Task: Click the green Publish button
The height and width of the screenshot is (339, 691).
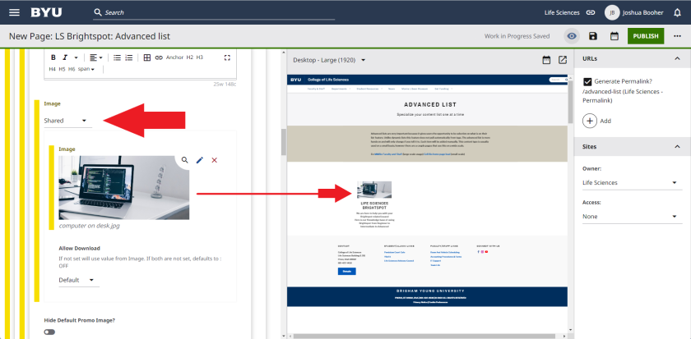Action: 646,36
